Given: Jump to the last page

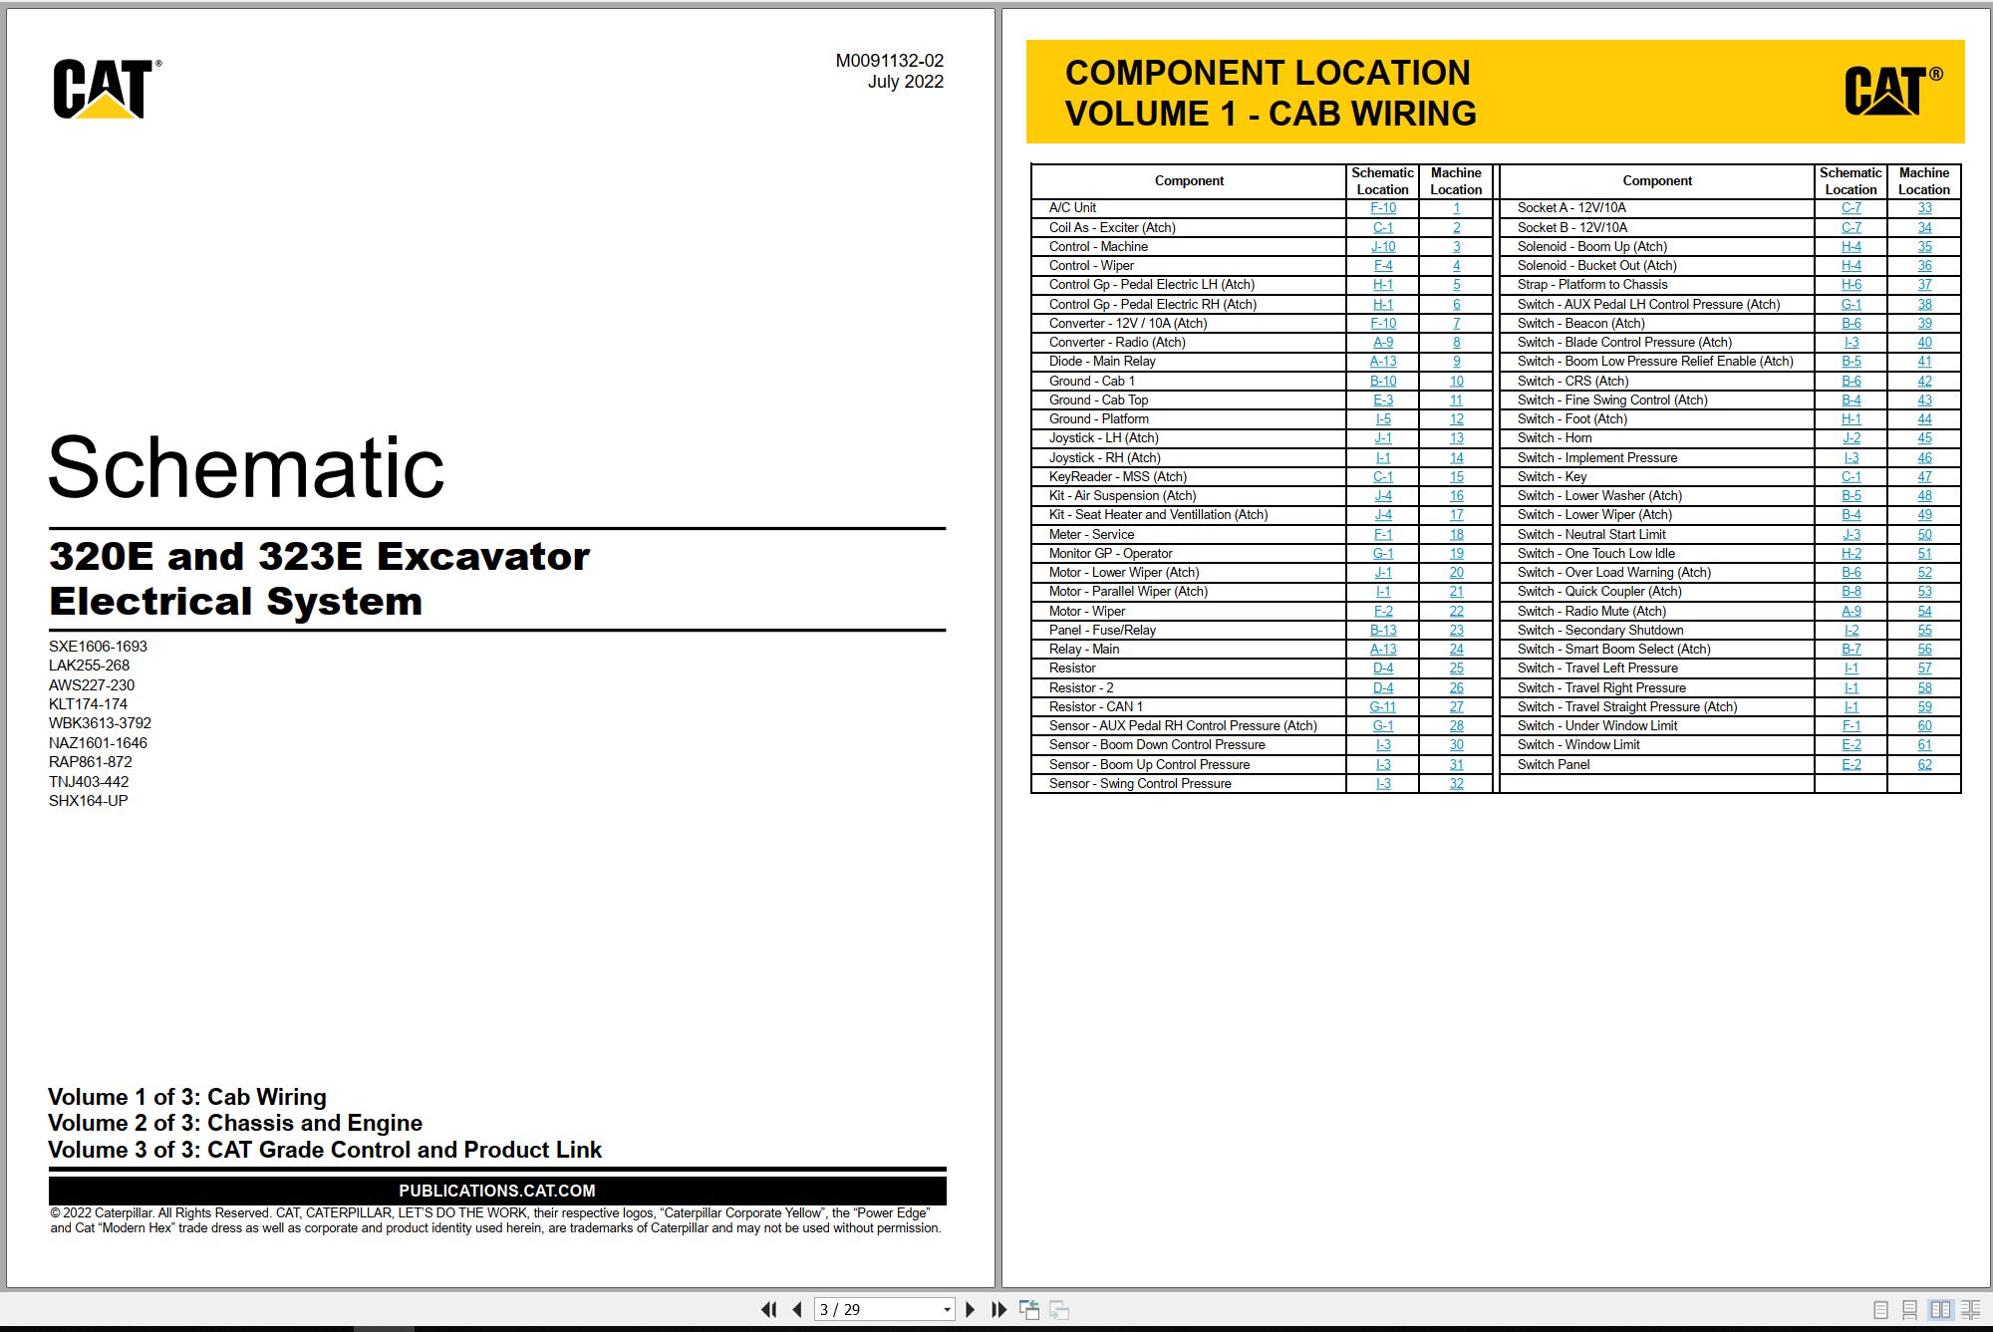Looking at the screenshot, I should (998, 1309).
